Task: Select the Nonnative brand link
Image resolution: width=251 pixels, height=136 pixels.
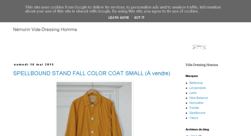Action: point(196,103)
